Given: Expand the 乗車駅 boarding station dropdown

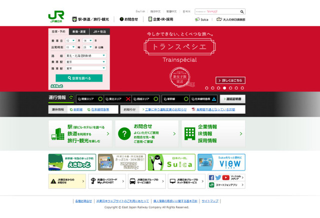Looking at the screenshot, I should [83, 62].
